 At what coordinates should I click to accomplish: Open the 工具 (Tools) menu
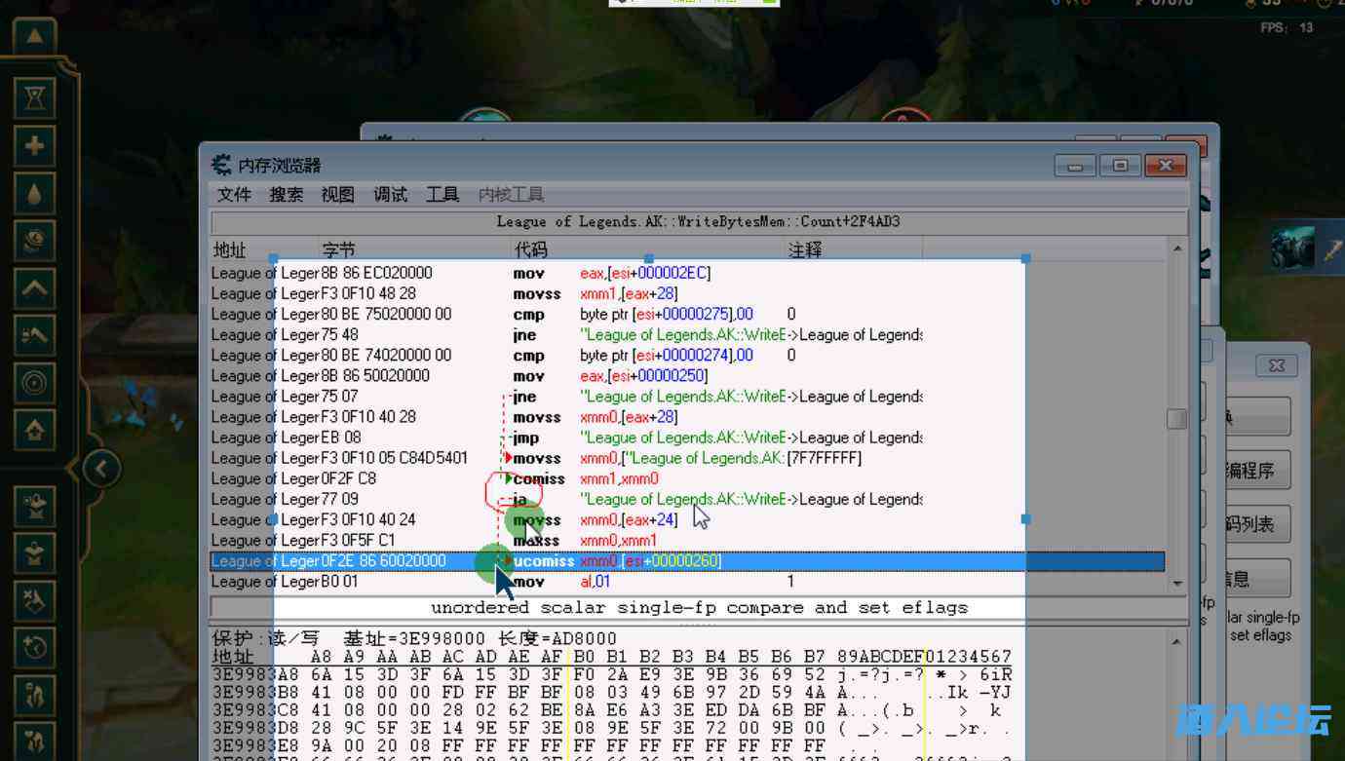coord(442,195)
